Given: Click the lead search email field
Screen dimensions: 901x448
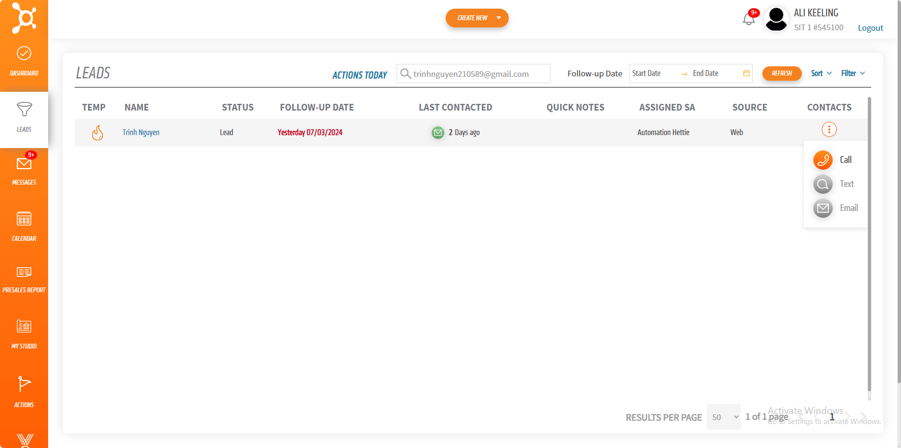Looking at the screenshot, I should pos(474,74).
